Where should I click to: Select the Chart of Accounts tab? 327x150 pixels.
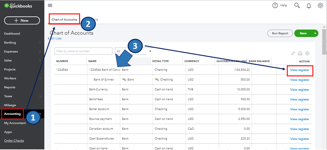point(64,20)
